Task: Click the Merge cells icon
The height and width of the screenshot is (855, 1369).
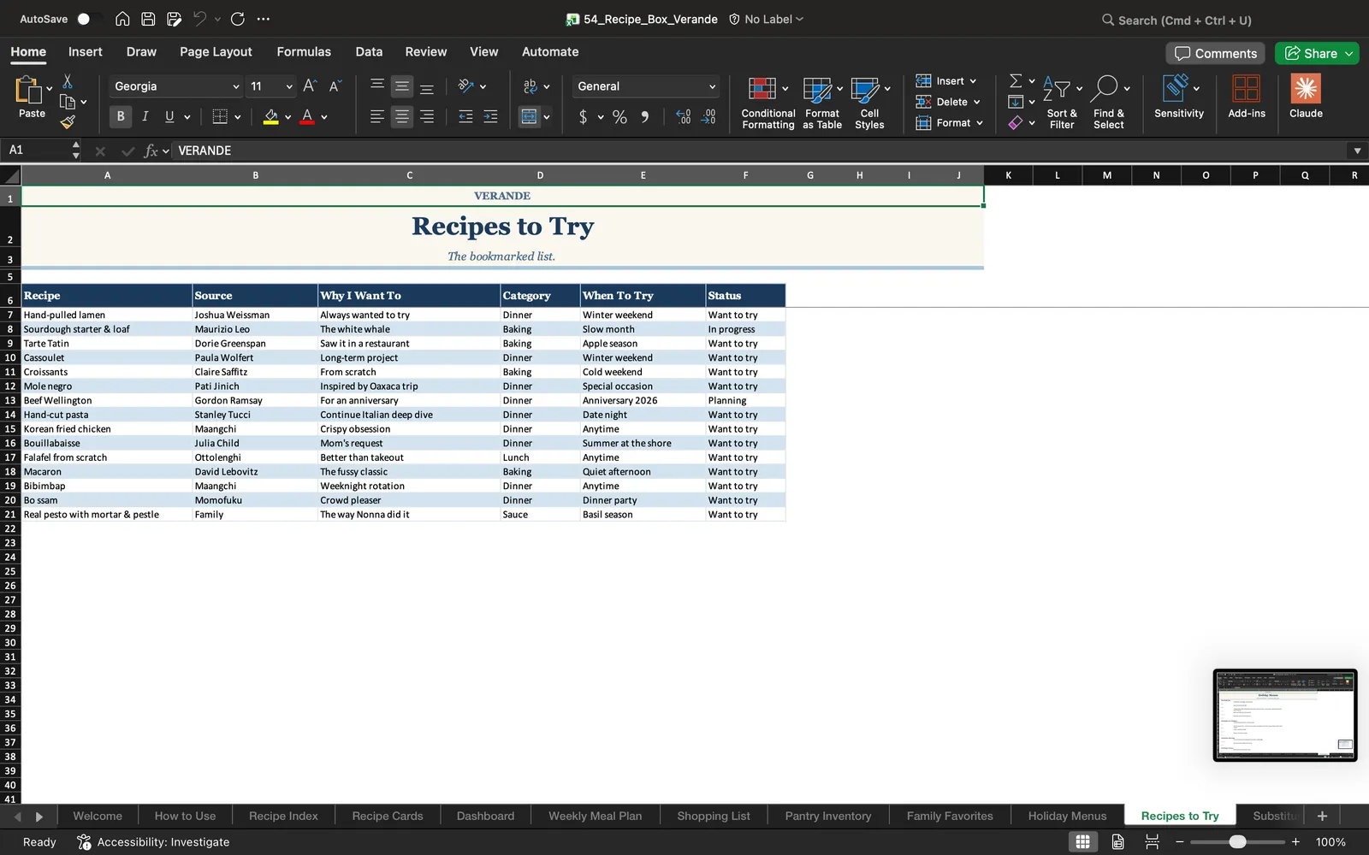Action: point(530,116)
